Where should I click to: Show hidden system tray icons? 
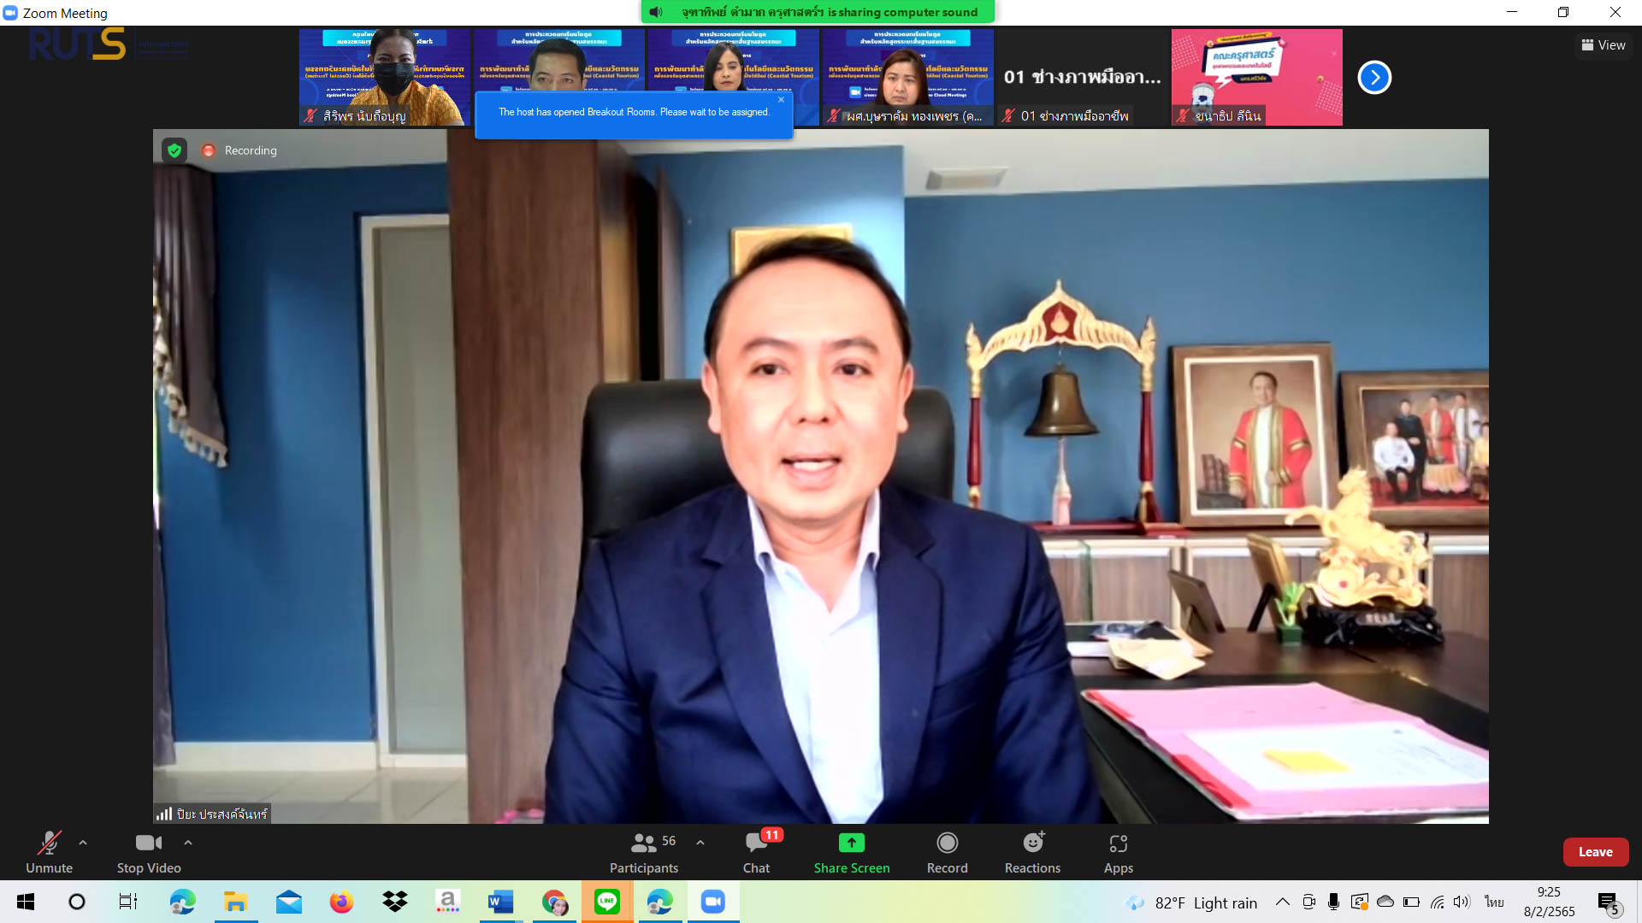(1283, 902)
